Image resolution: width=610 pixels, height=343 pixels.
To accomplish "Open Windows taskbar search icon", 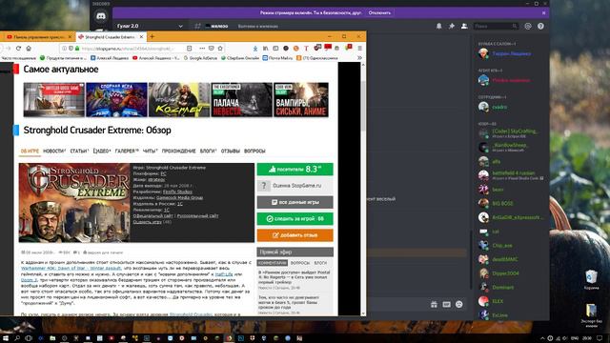I will coord(17,338).
